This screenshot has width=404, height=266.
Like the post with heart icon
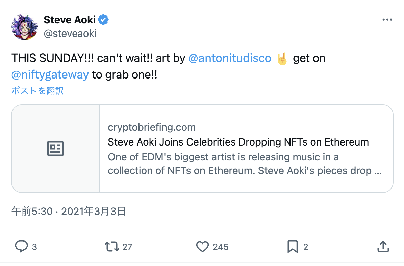(202, 246)
